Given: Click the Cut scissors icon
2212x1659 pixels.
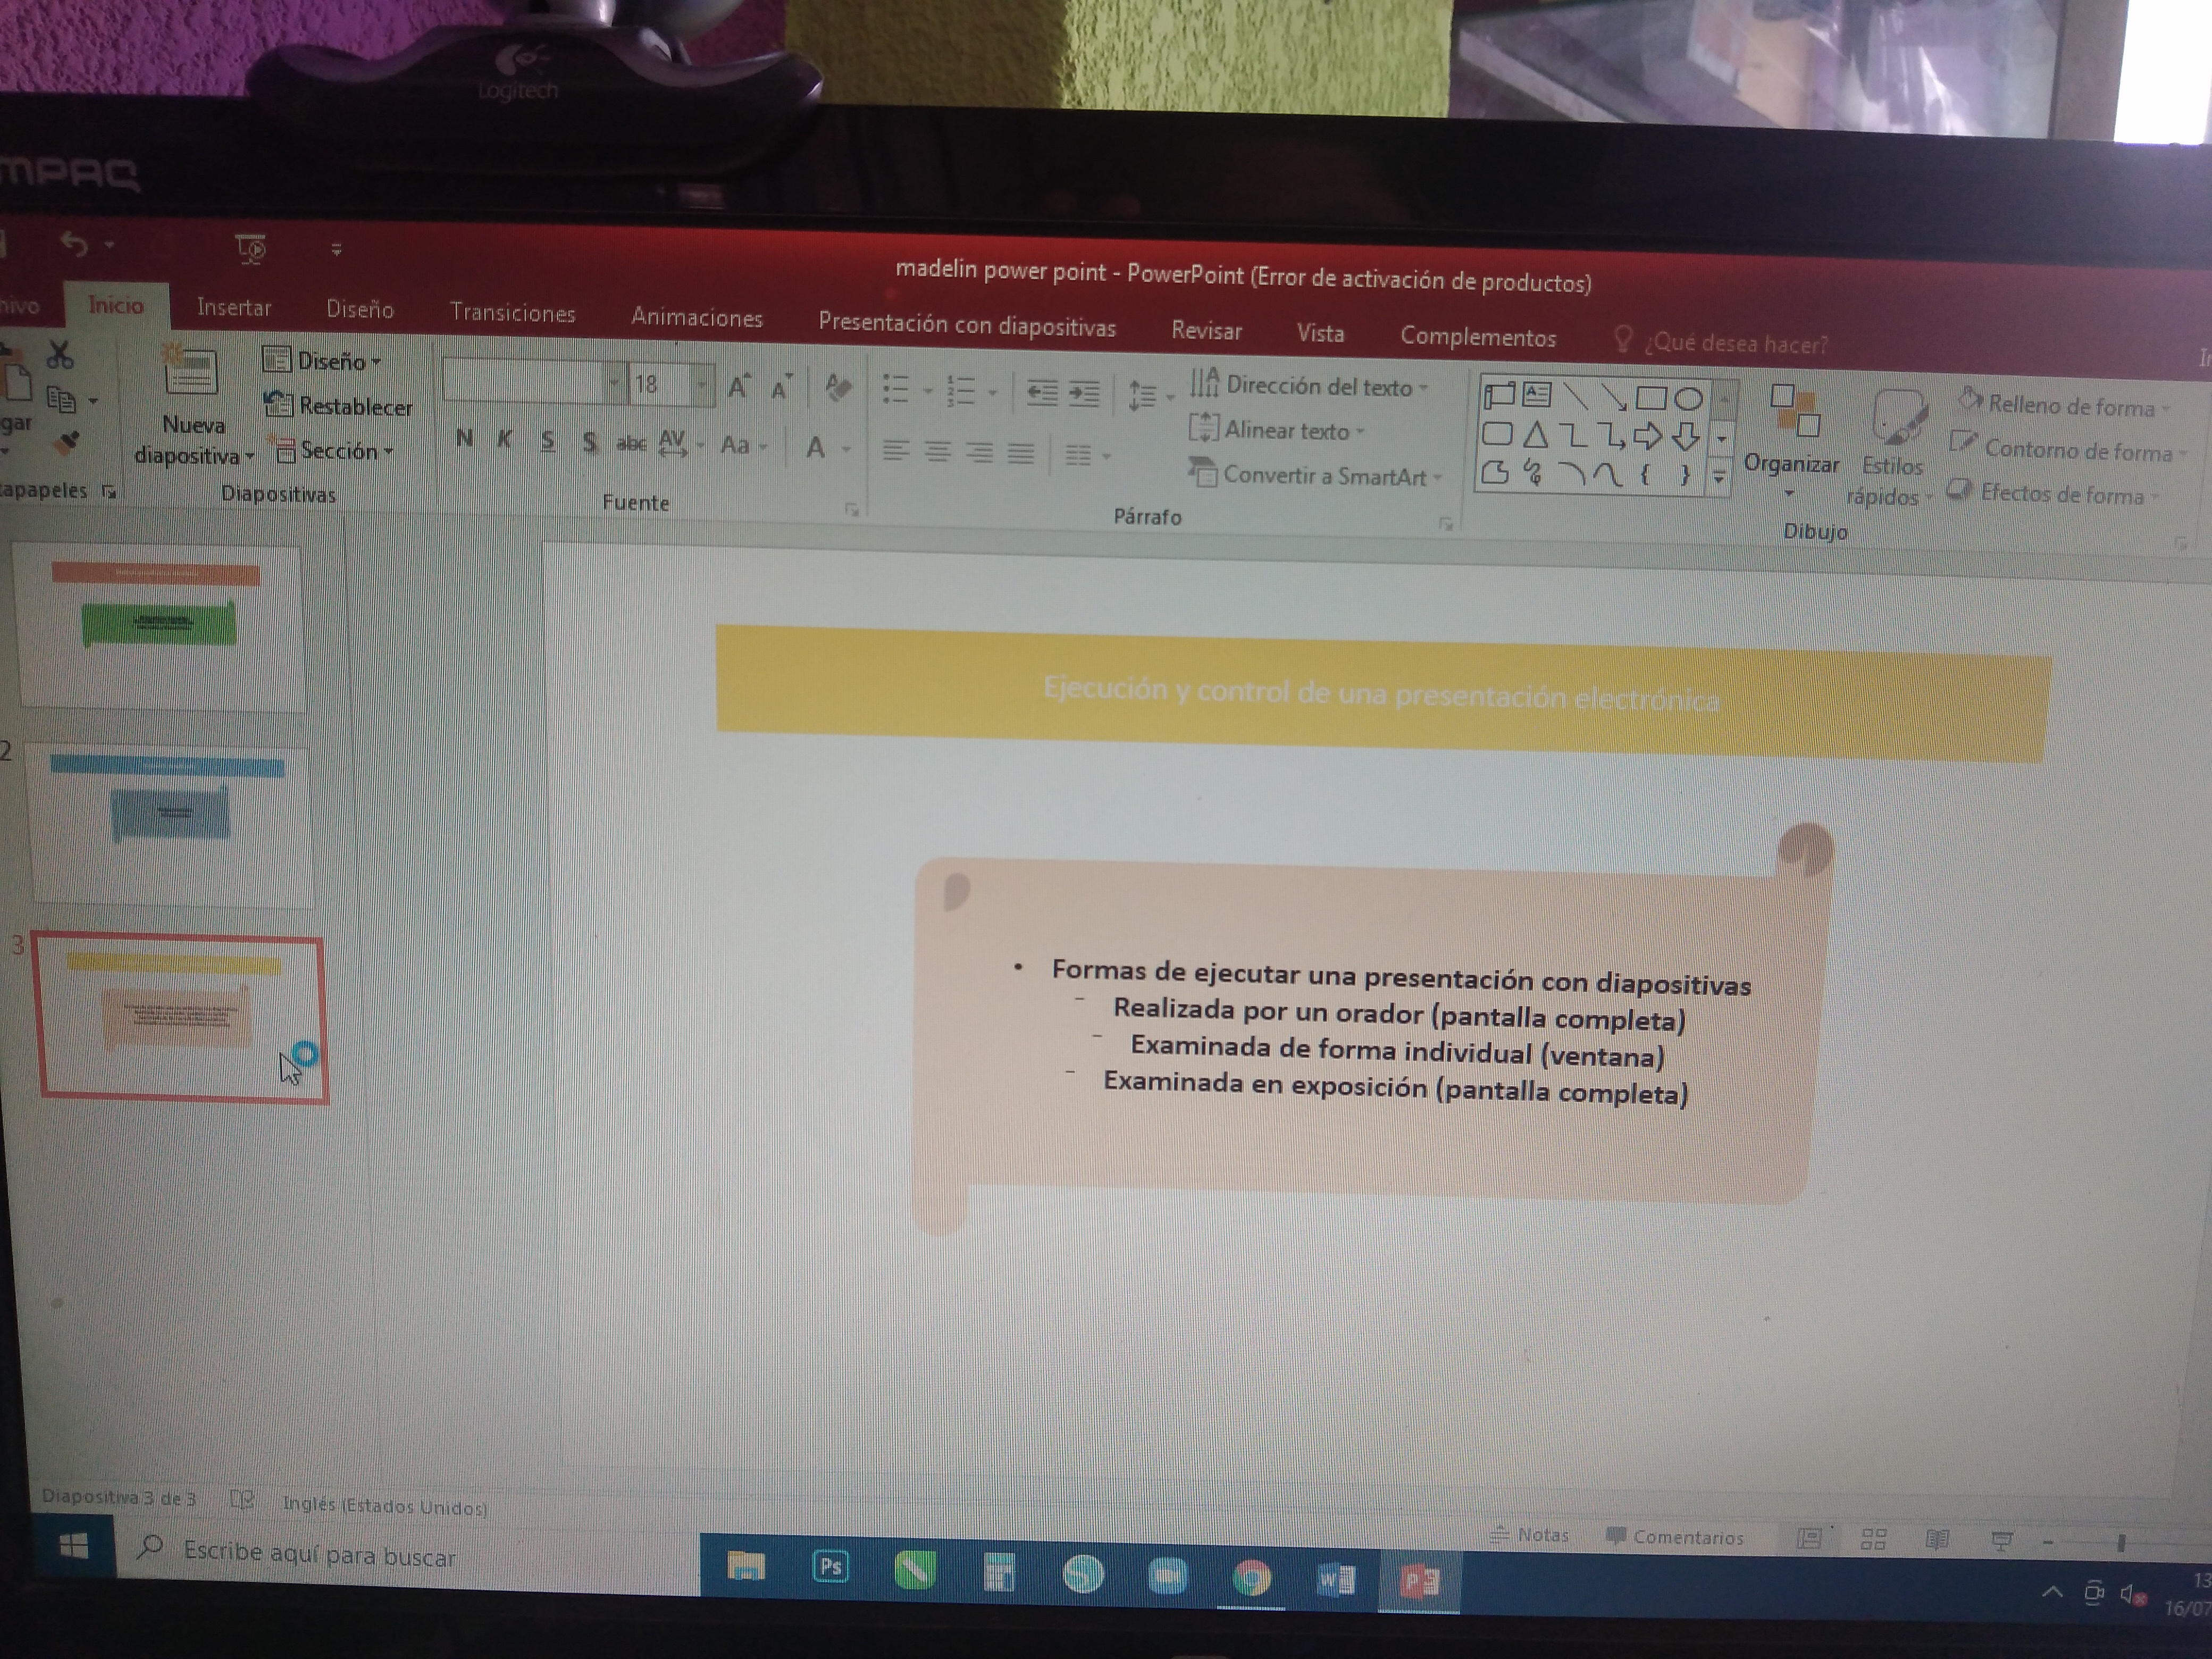Looking at the screenshot, I should pos(59,354).
